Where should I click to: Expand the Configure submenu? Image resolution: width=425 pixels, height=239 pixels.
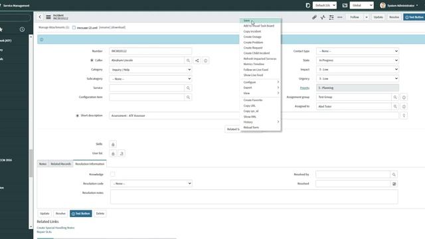pyautogui.click(x=260, y=82)
